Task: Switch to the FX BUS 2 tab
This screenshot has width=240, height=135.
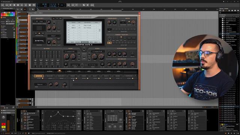Action: (69, 71)
